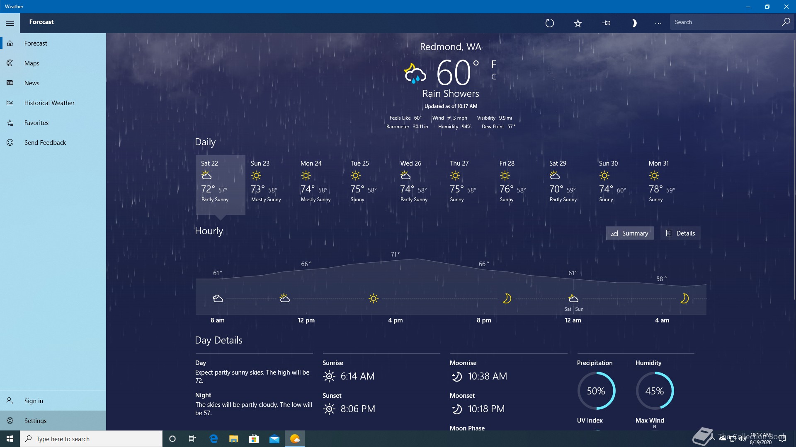Select the Mon 24 daily forecast

tap(320, 185)
